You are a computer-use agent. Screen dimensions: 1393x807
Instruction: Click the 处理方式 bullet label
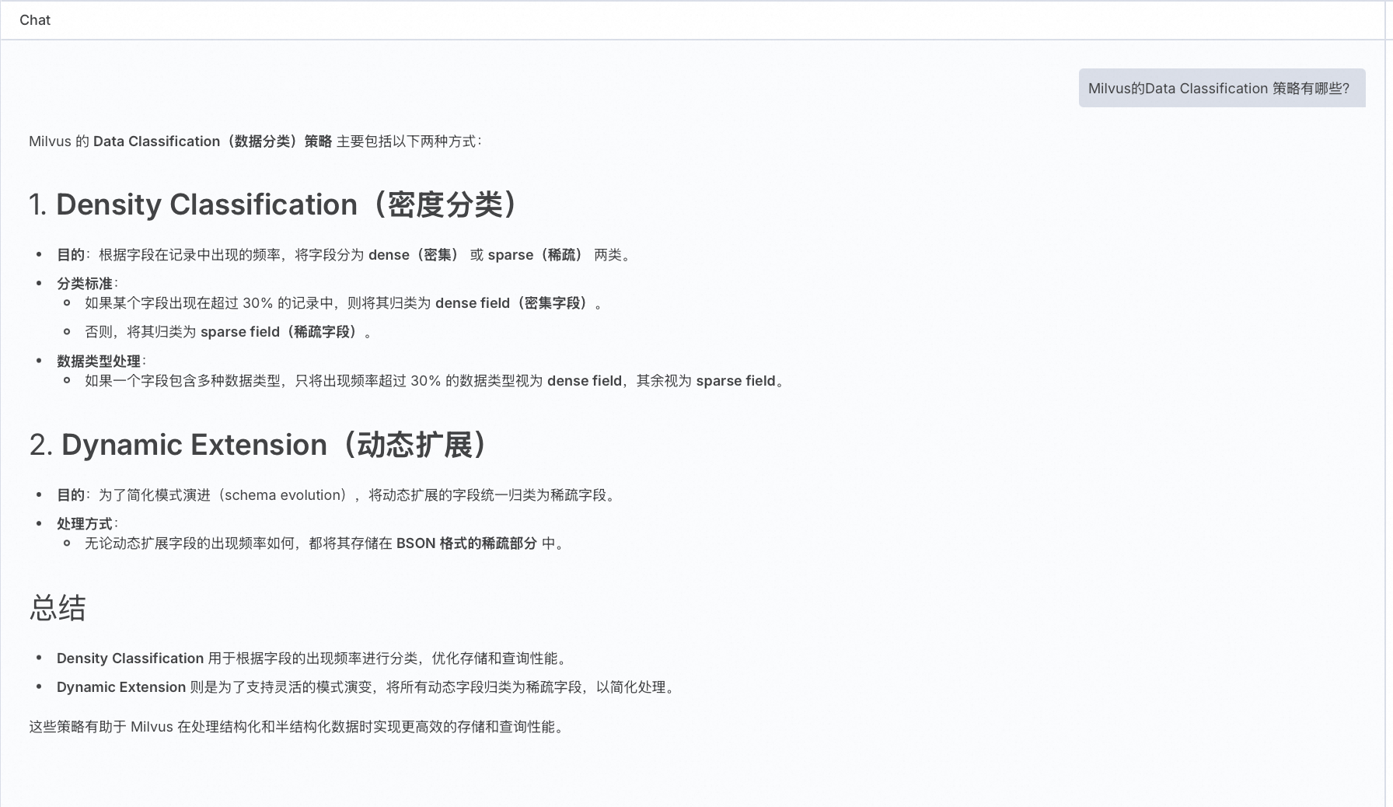pos(87,524)
